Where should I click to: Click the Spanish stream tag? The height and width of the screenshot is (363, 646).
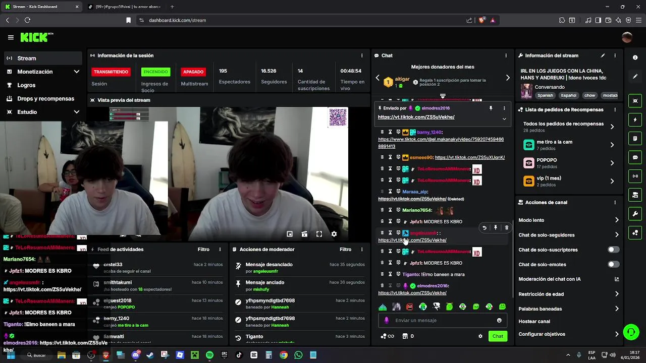click(545, 95)
